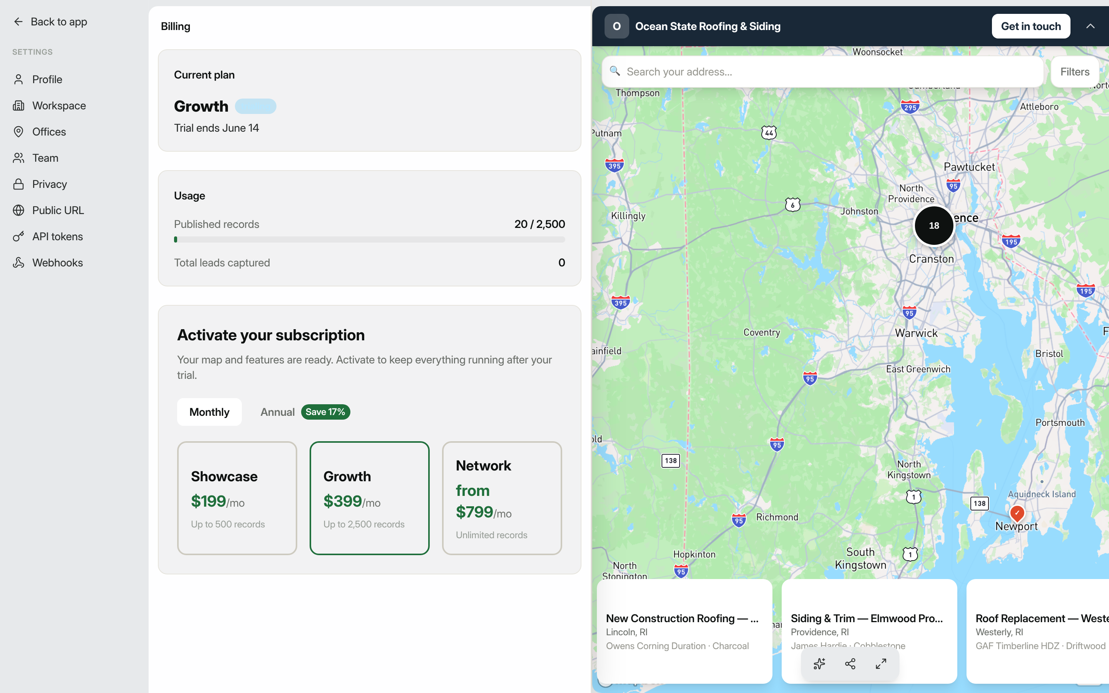Click the Ocean State Roofing logo badge
Image resolution: width=1109 pixels, height=693 pixels.
tap(616, 26)
